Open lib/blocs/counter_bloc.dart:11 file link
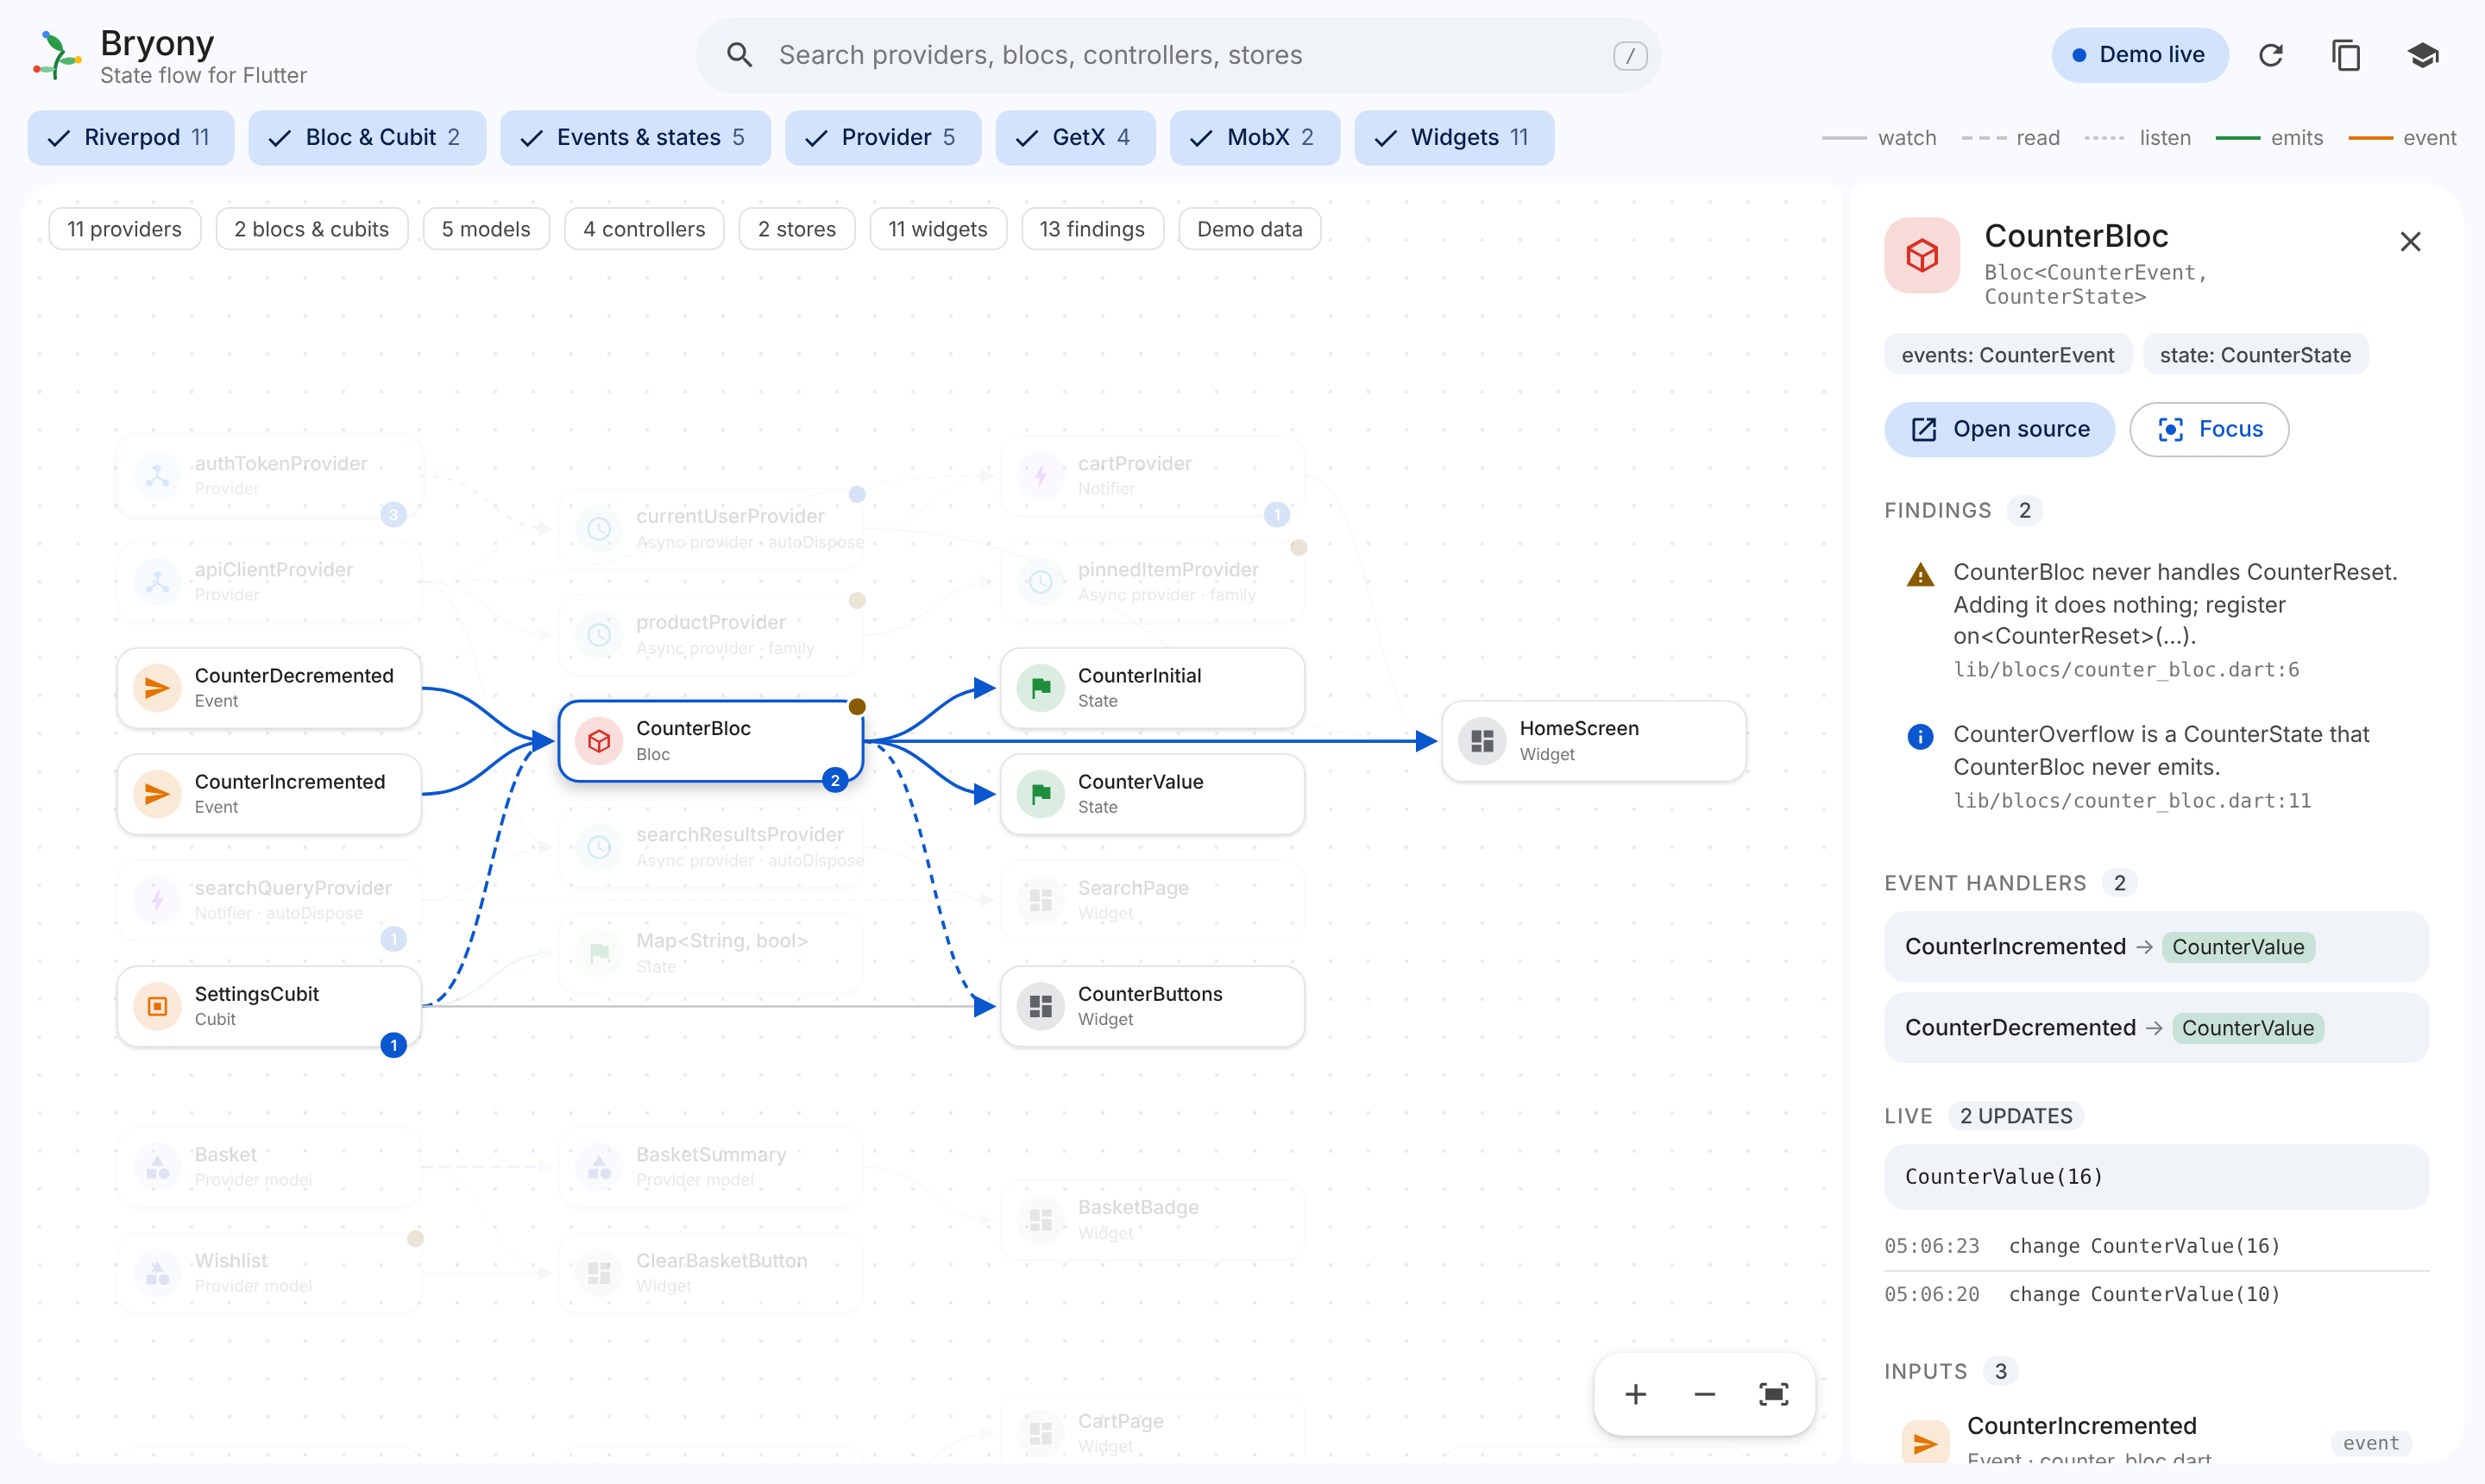 tap(2132, 800)
